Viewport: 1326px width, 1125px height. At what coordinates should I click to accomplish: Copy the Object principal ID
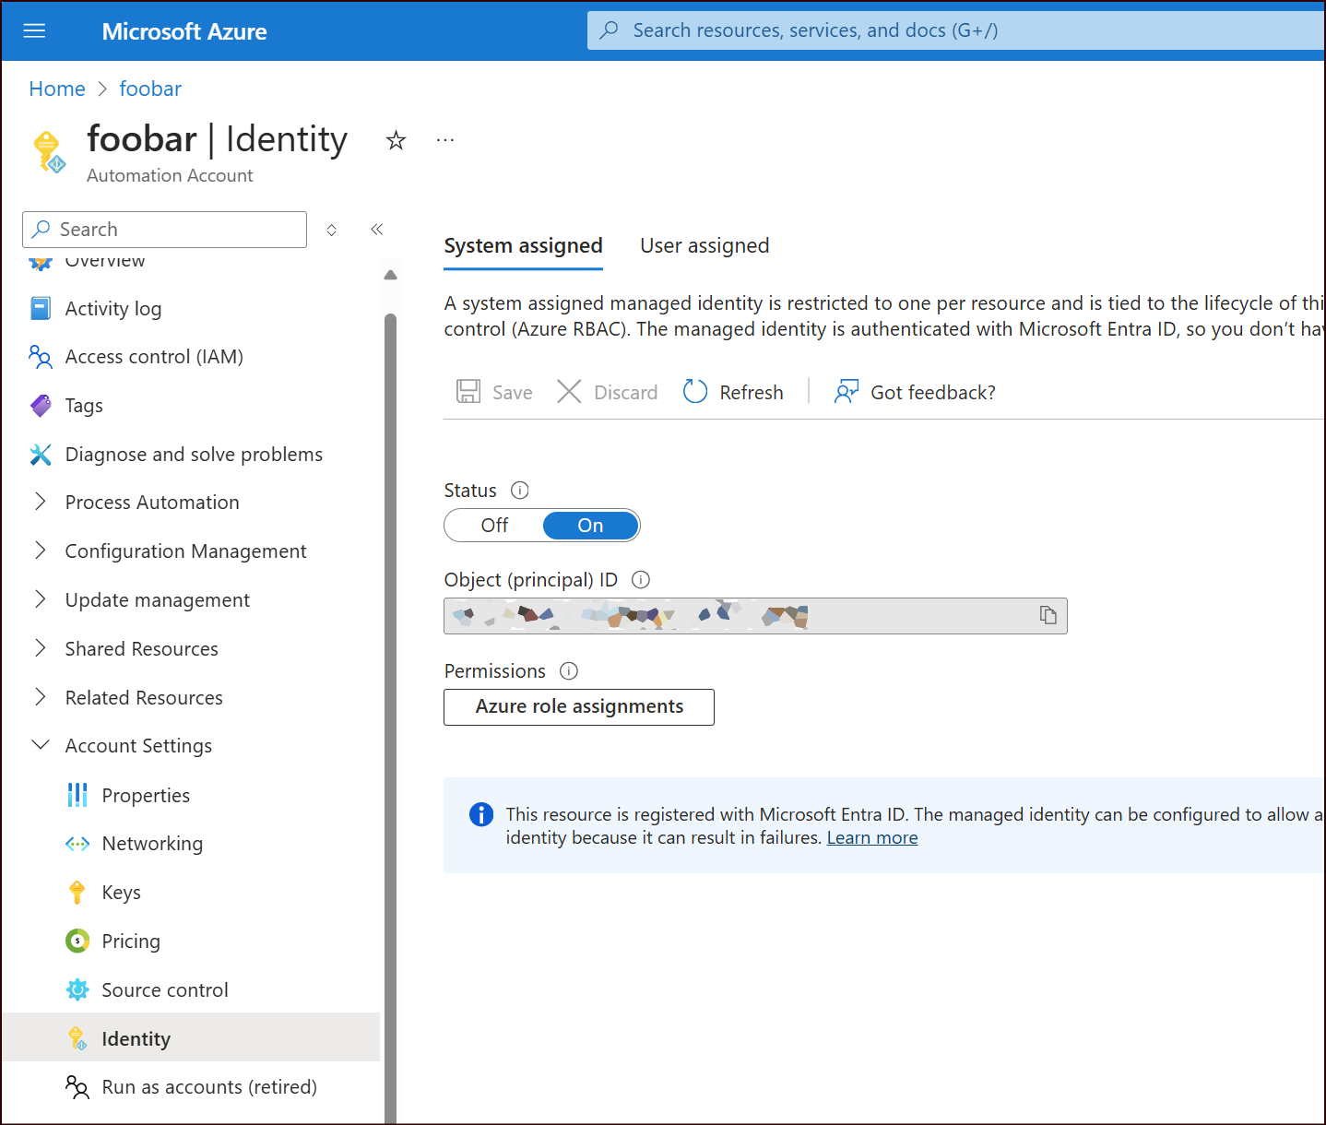[1048, 615]
